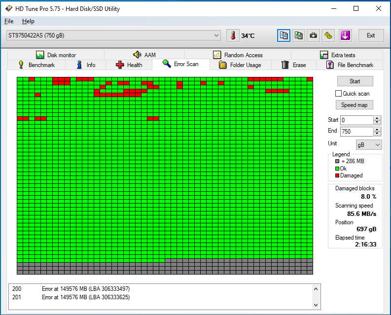Open the Help menu
Image resolution: width=391 pixels, height=315 pixels.
click(28, 21)
